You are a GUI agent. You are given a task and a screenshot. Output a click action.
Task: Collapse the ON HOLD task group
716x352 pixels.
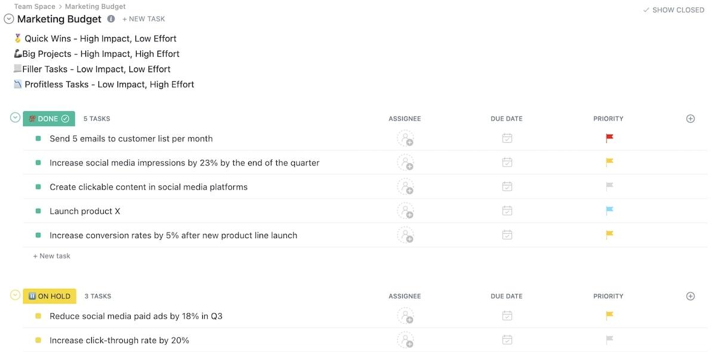tap(16, 295)
